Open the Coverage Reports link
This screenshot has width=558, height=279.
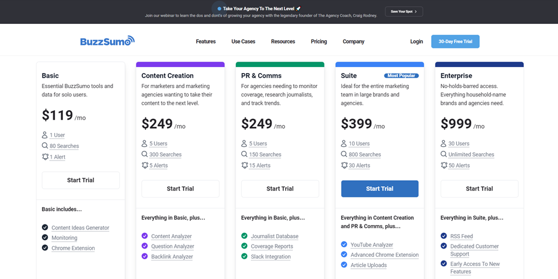[272, 246]
